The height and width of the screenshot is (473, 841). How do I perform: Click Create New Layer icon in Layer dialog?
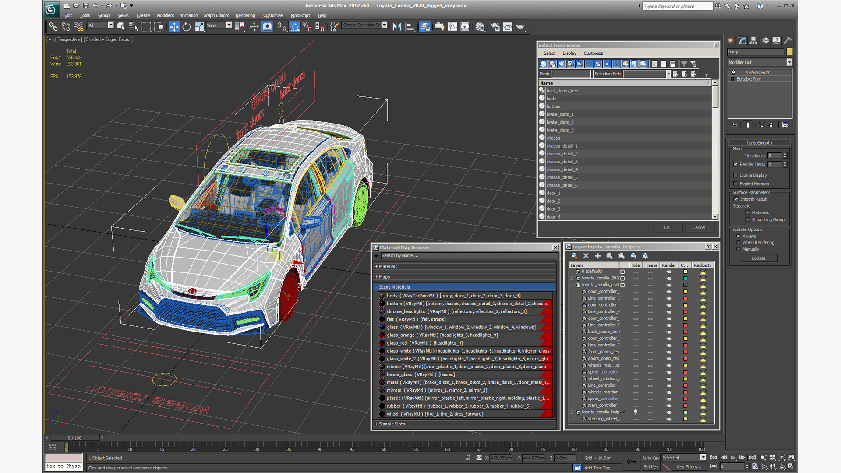click(x=574, y=256)
